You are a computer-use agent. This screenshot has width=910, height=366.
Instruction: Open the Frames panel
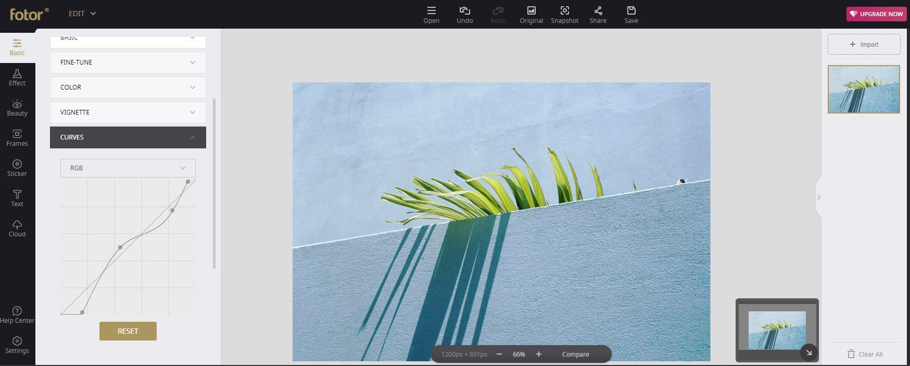pyautogui.click(x=17, y=138)
